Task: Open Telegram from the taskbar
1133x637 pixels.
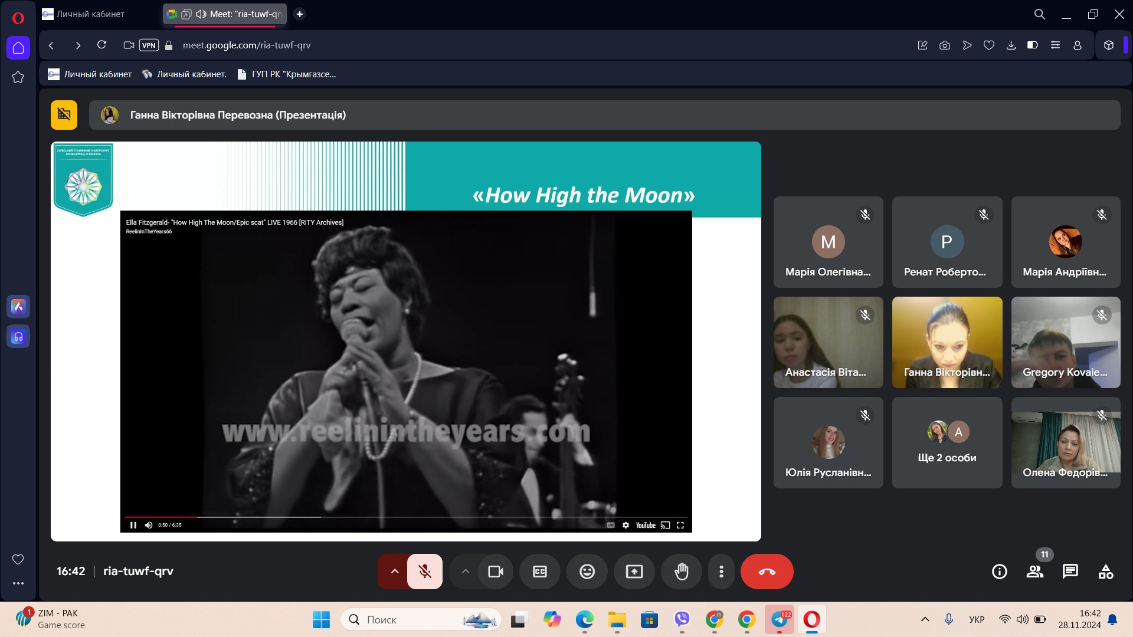Action: click(780, 619)
